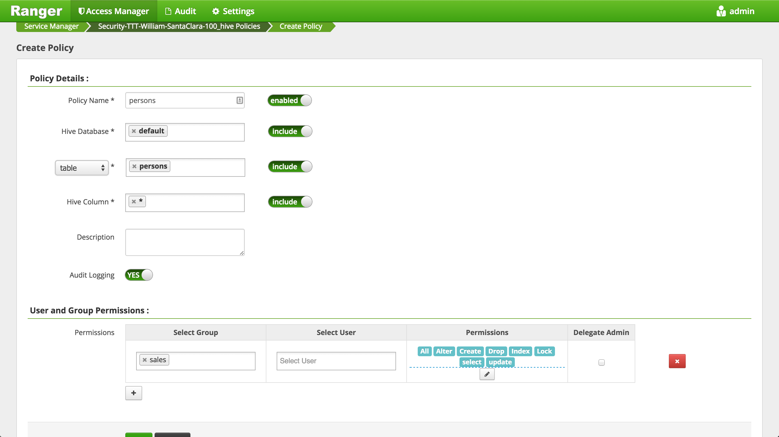This screenshot has width=779, height=437.
Task: Remove the '*' tag from Hive Column
Action: coord(134,202)
